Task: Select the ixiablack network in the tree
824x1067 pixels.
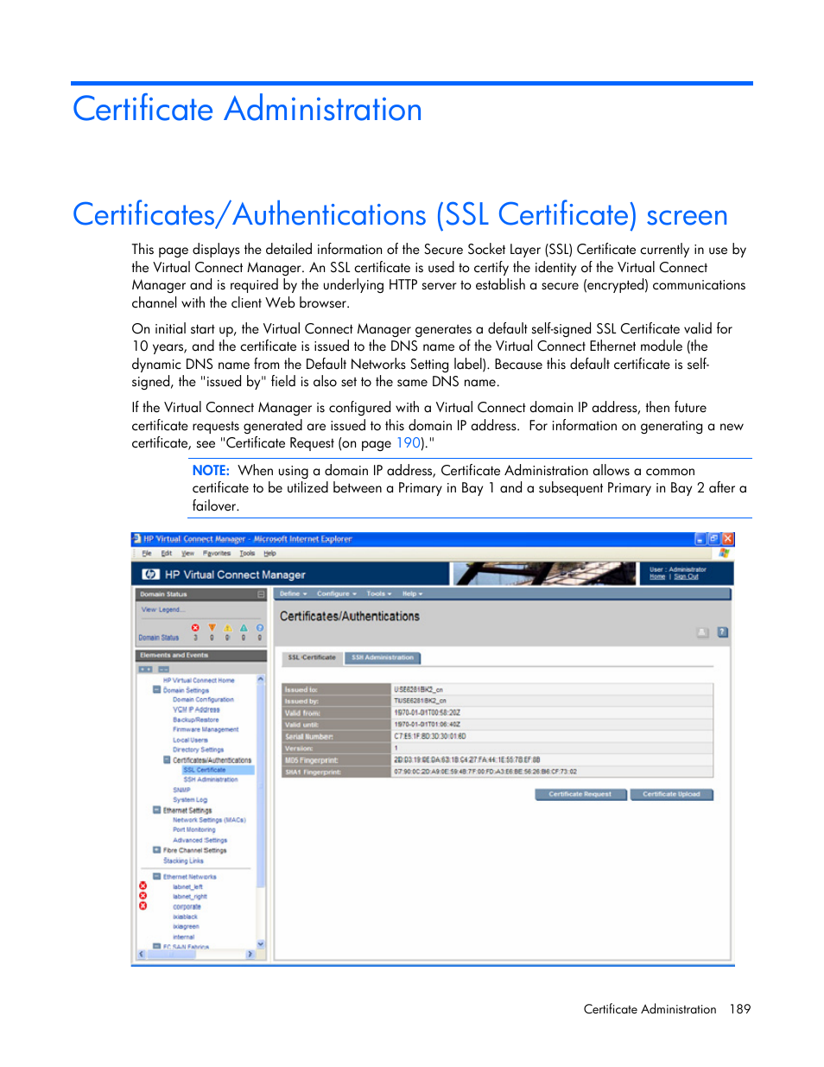Action: [x=186, y=917]
